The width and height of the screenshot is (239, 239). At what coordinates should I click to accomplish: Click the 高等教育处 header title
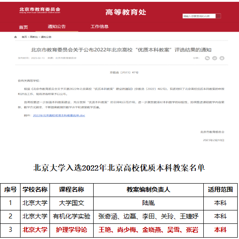pos(126,12)
